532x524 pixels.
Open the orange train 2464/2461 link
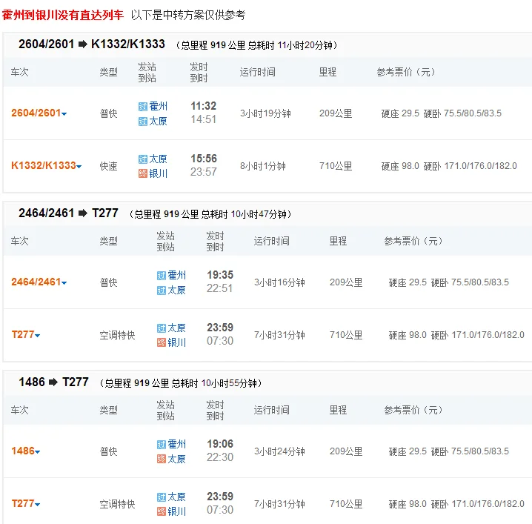point(36,282)
